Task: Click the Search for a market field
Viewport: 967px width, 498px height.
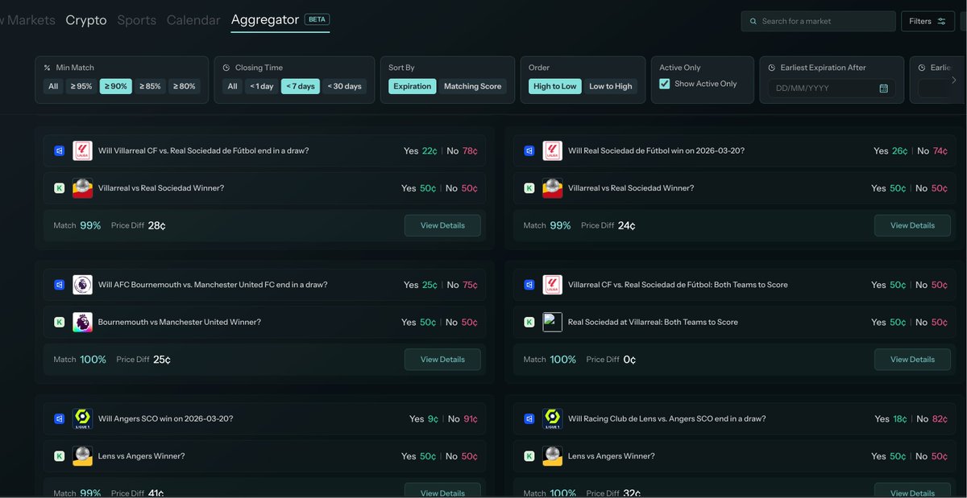Action: [822, 22]
